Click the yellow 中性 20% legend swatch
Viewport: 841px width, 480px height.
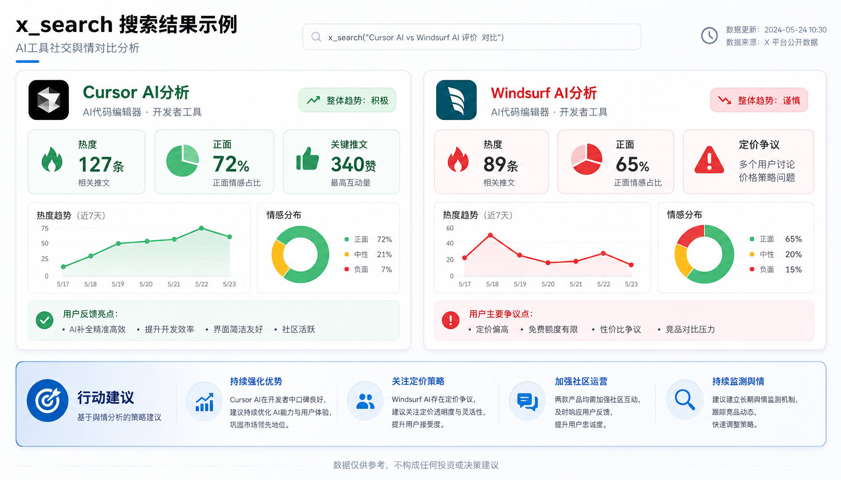tap(752, 255)
